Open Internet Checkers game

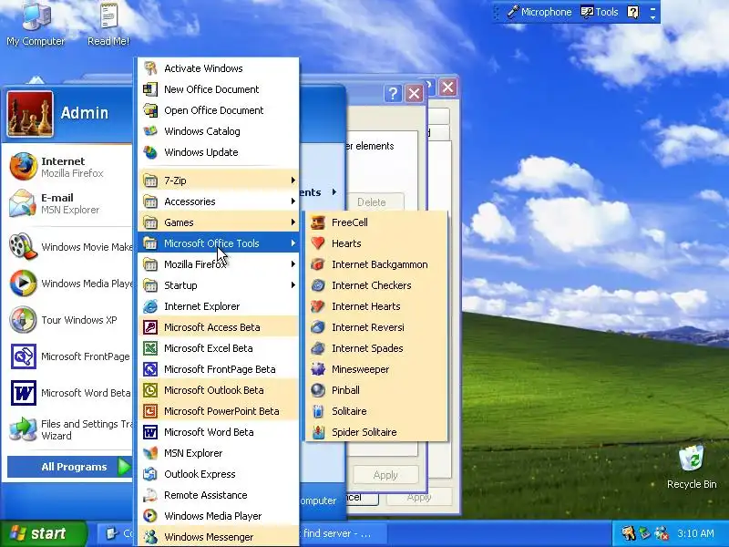(x=375, y=285)
